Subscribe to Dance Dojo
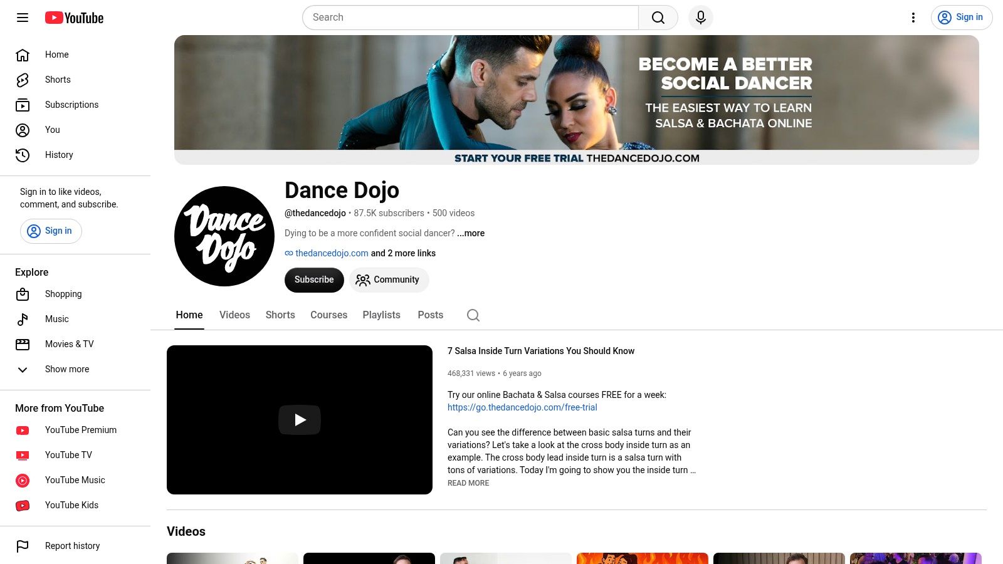Screen dimensions: 1003x564 314,280
